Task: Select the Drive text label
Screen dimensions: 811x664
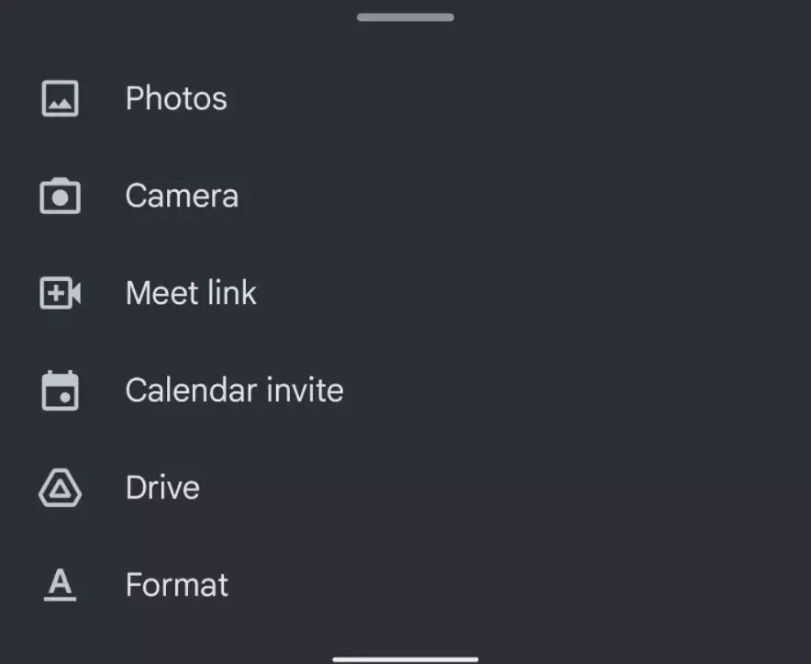Action: 162,489
